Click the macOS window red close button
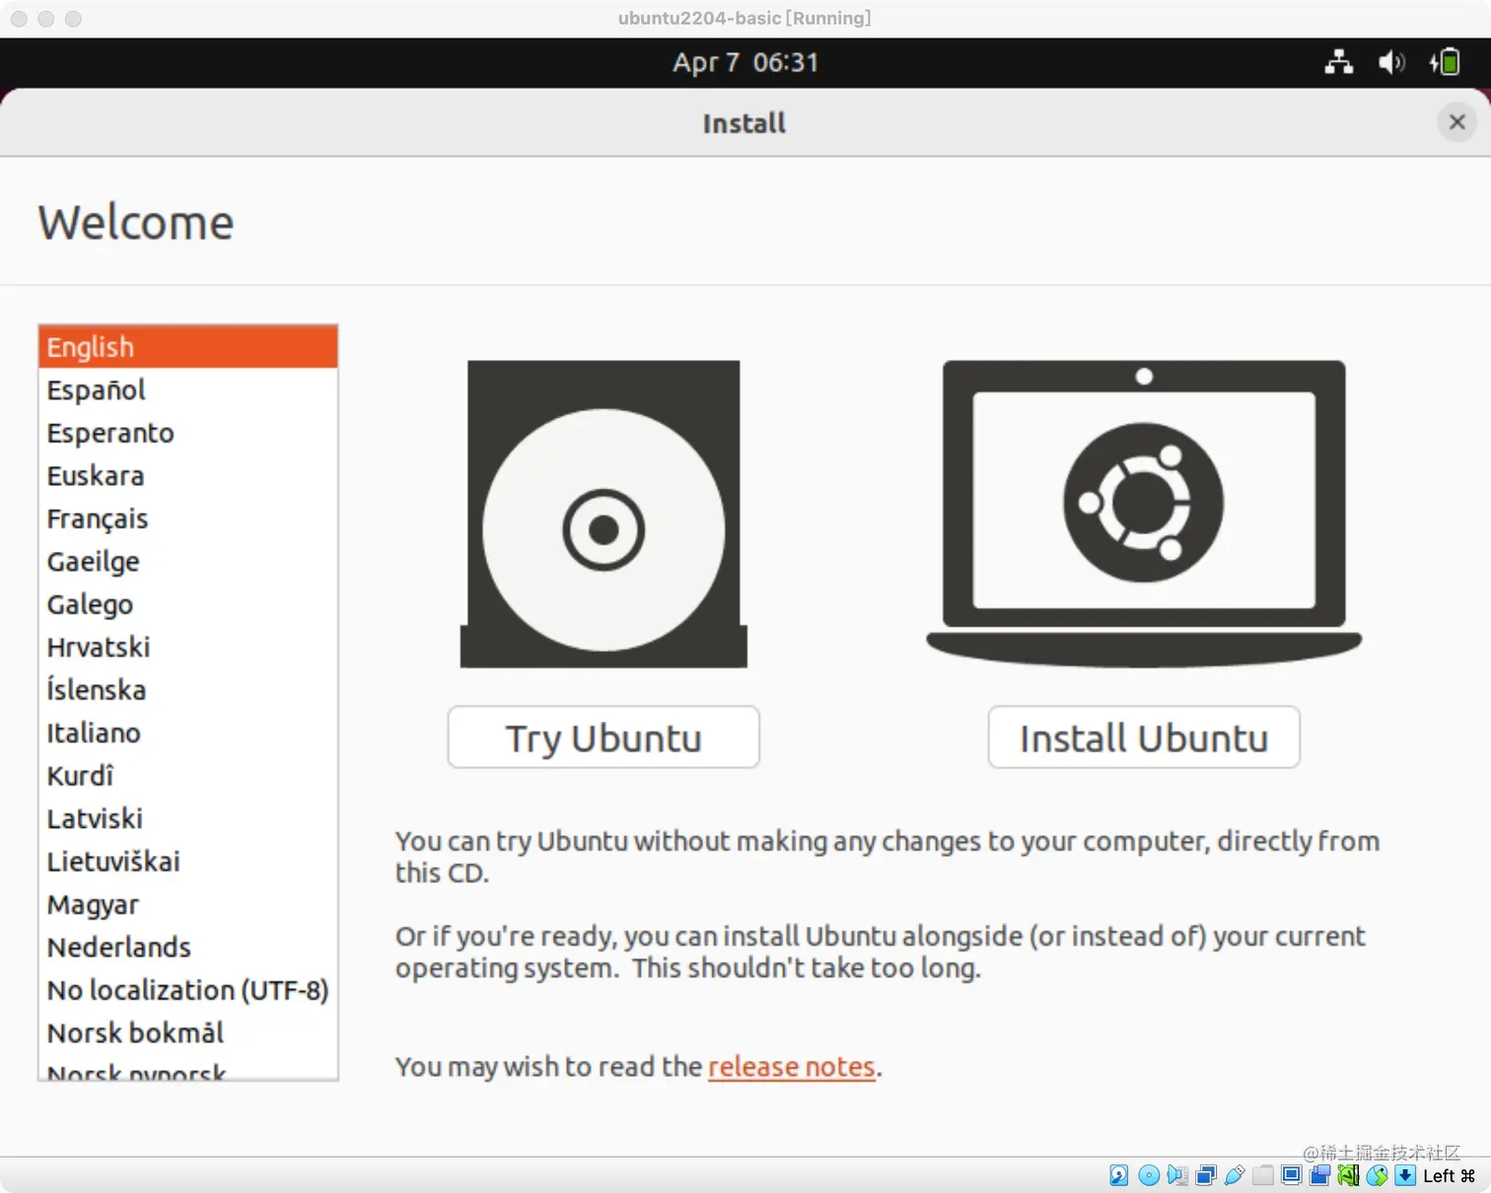The height and width of the screenshot is (1193, 1491). pos(19,19)
